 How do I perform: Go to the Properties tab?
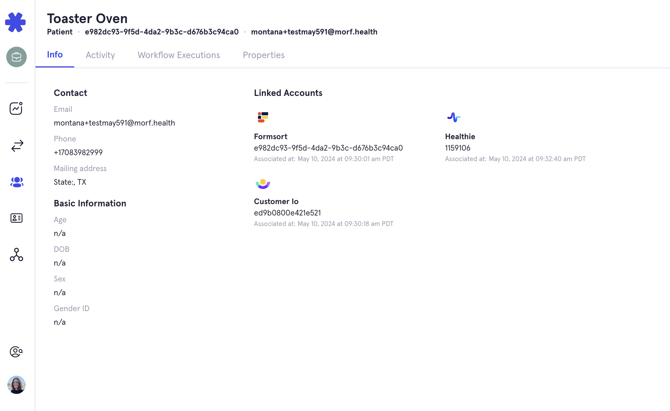[264, 55]
